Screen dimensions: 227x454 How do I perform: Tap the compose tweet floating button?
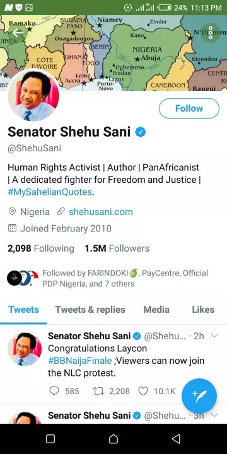(x=199, y=396)
